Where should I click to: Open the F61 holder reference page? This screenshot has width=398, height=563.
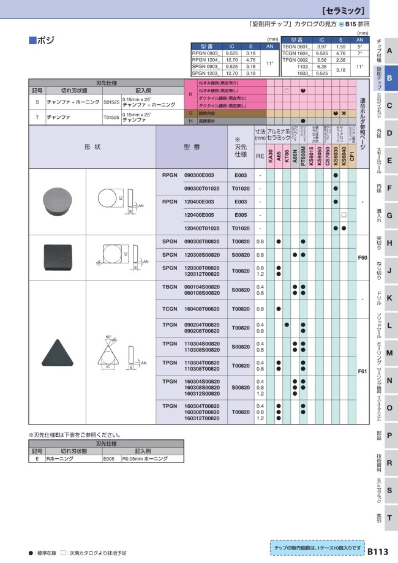coord(362,371)
